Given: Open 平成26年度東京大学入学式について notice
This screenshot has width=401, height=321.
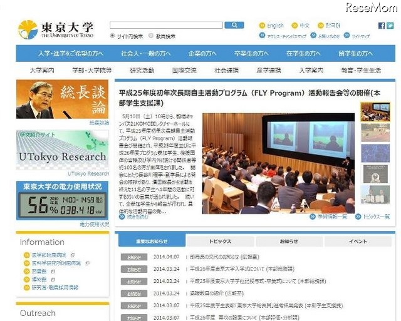Looking at the screenshot, I should pos(242,269).
